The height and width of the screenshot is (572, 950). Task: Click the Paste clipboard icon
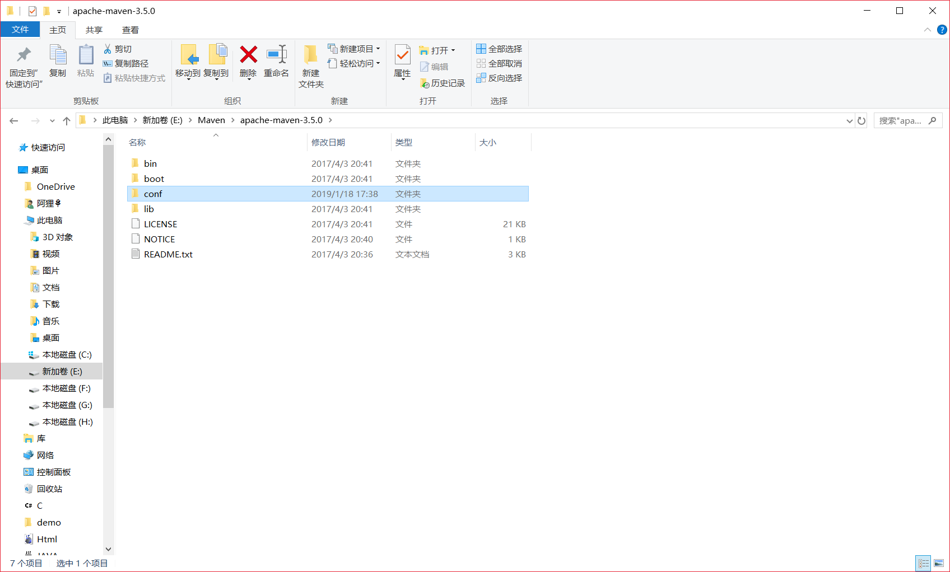click(x=86, y=61)
